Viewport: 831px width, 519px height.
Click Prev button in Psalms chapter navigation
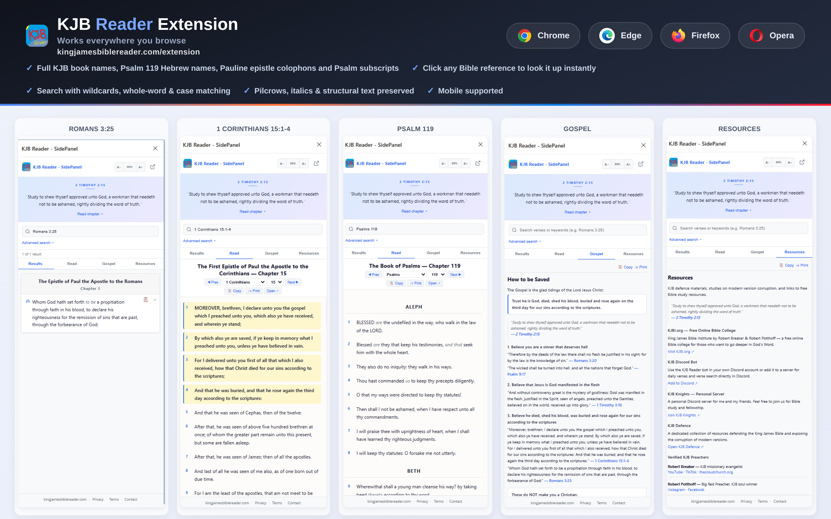pyautogui.click(x=374, y=275)
